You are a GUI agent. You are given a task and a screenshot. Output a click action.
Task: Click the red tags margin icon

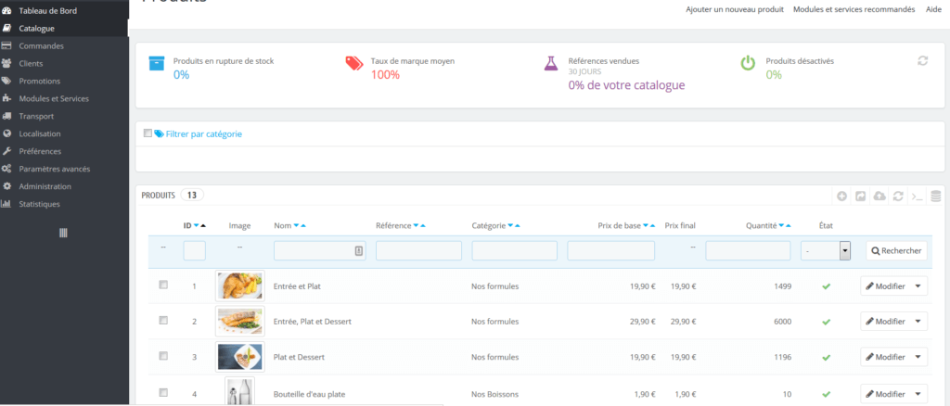354,63
